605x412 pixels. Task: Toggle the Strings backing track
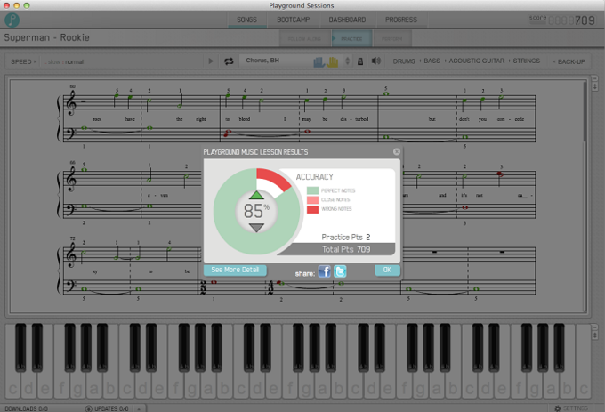[x=527, y=61]
